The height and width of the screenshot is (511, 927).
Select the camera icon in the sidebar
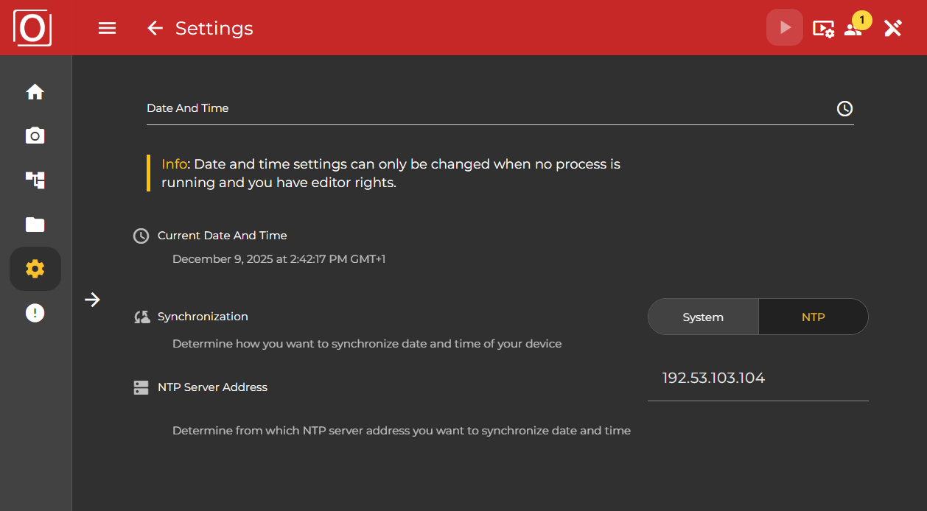pyautogui.click(x=35, y=135)
